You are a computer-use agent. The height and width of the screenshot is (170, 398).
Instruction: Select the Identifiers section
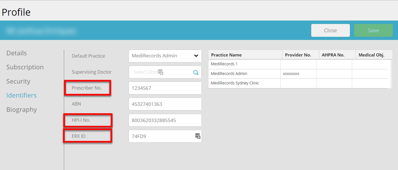tap(21, 95)
